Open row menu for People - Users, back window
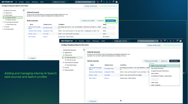188x104 pixels. point(113,34)
